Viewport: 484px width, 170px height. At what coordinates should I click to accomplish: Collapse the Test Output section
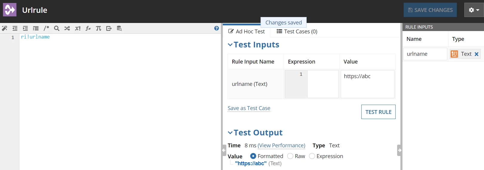click(230, 133)
